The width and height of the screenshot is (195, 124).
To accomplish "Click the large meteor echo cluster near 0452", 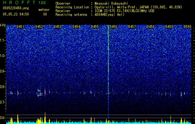I will (39, 93).
